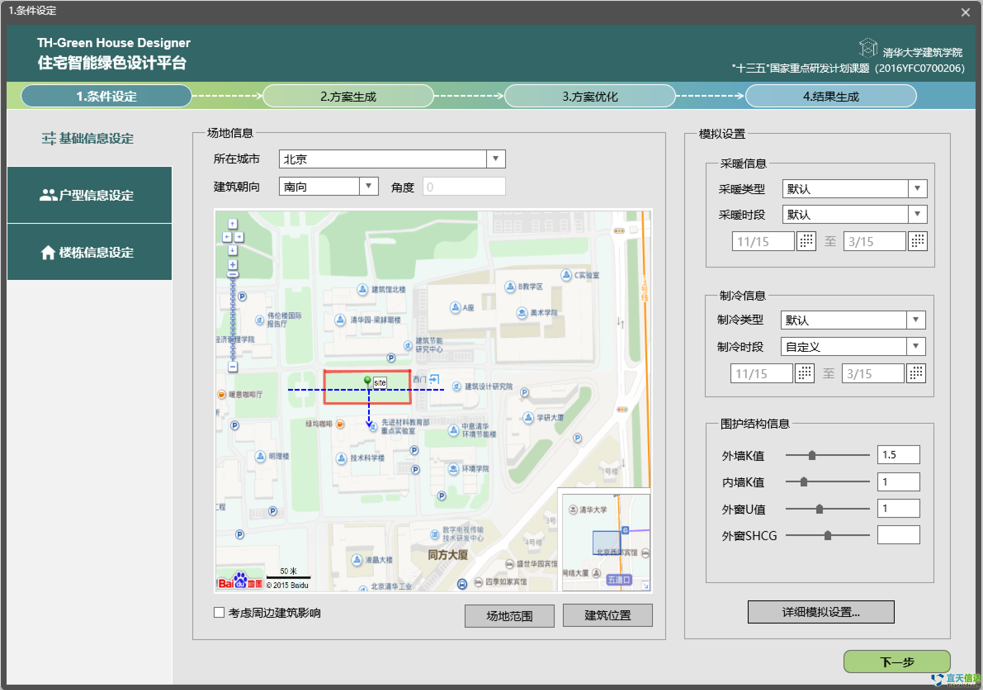The height and width of the screenshot is (690, 983).
Task: Enable 考虑周边建筑影响 checkbox
Action: tap(219, 613)
